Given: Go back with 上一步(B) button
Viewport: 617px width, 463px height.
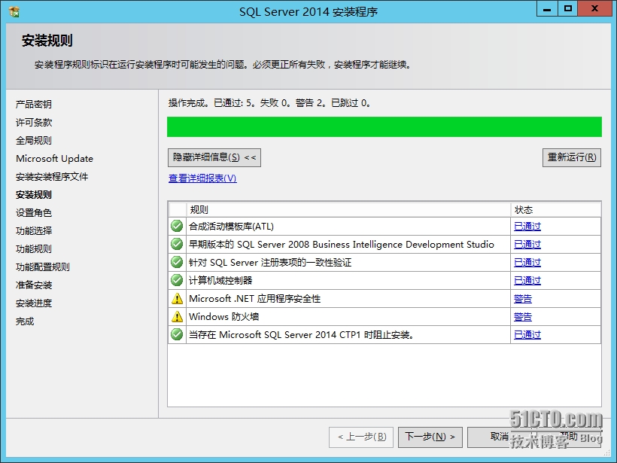Looking at the screenshot, I should point(361,437).
